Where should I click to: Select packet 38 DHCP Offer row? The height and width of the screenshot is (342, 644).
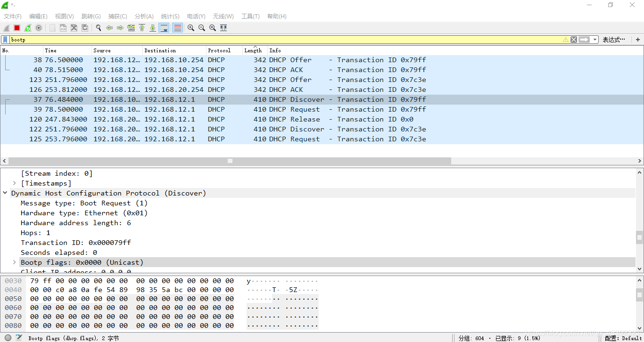point(322,60)
